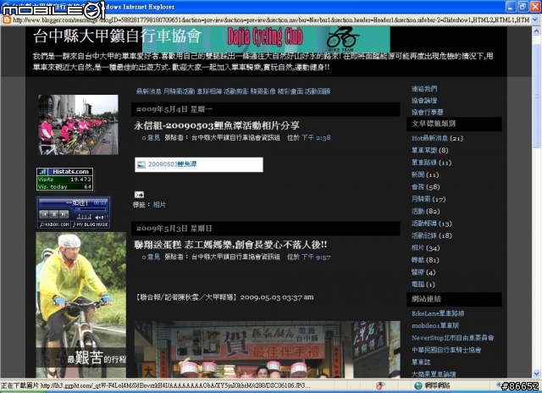
Task: Open the Hot最新消息 (21) label
Action: coord(437,138)
